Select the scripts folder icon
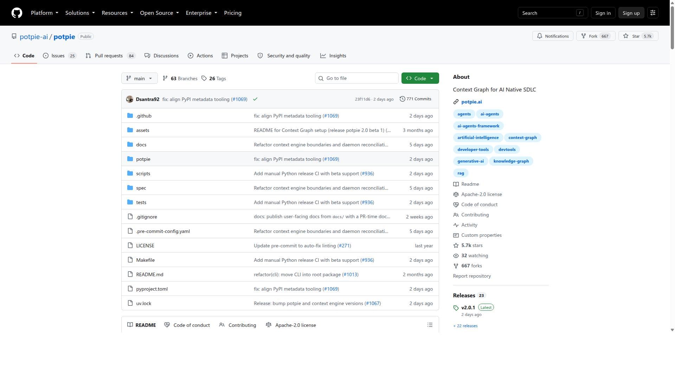 [x=130, y=173]
